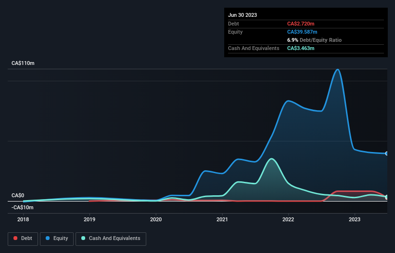Click the Equity label in tooltip
The width and height of the screenshot is (395, 253).
pos(235,32)
